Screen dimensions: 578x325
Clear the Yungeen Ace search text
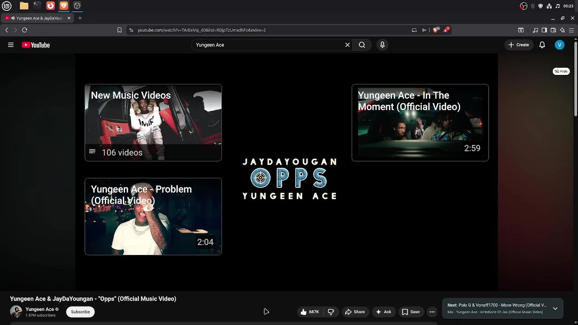(x=347, y=45)
